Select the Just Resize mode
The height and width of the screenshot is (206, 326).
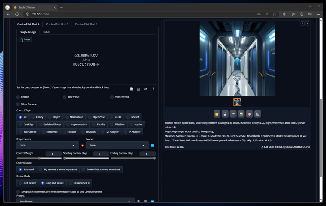click(27, 183)
